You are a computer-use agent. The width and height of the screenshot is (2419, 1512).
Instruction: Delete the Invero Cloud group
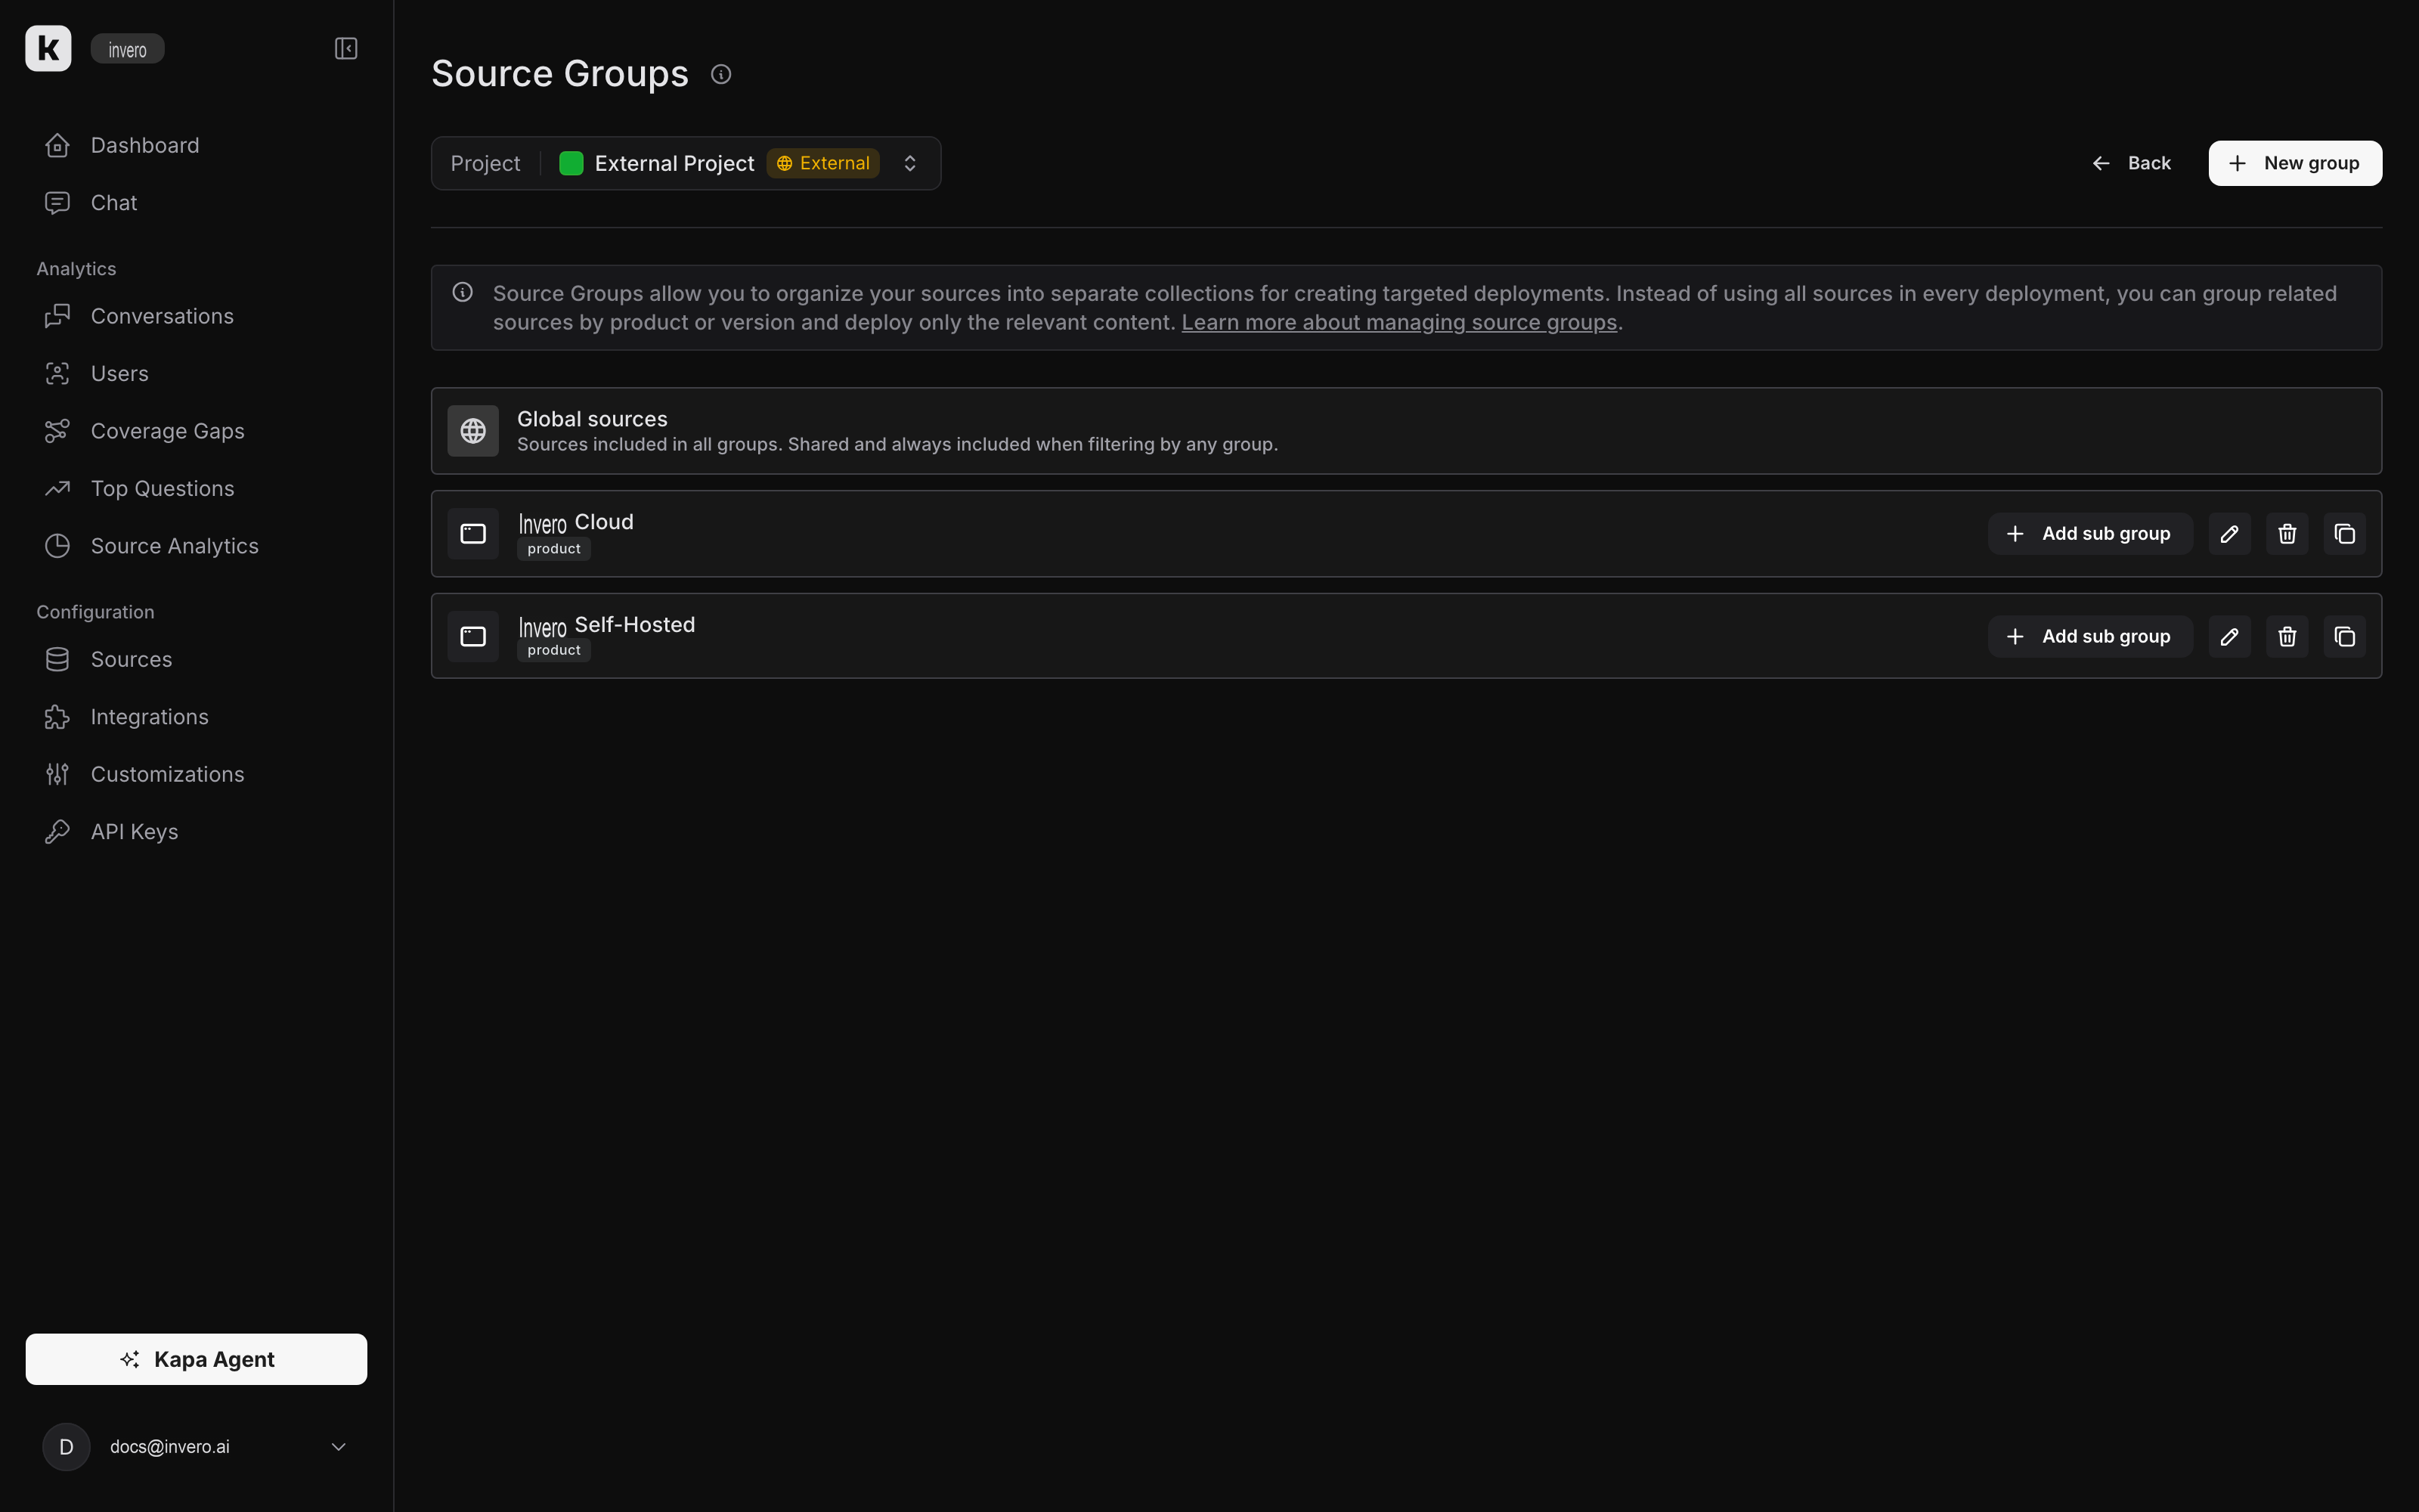[x=2287, y=534]
